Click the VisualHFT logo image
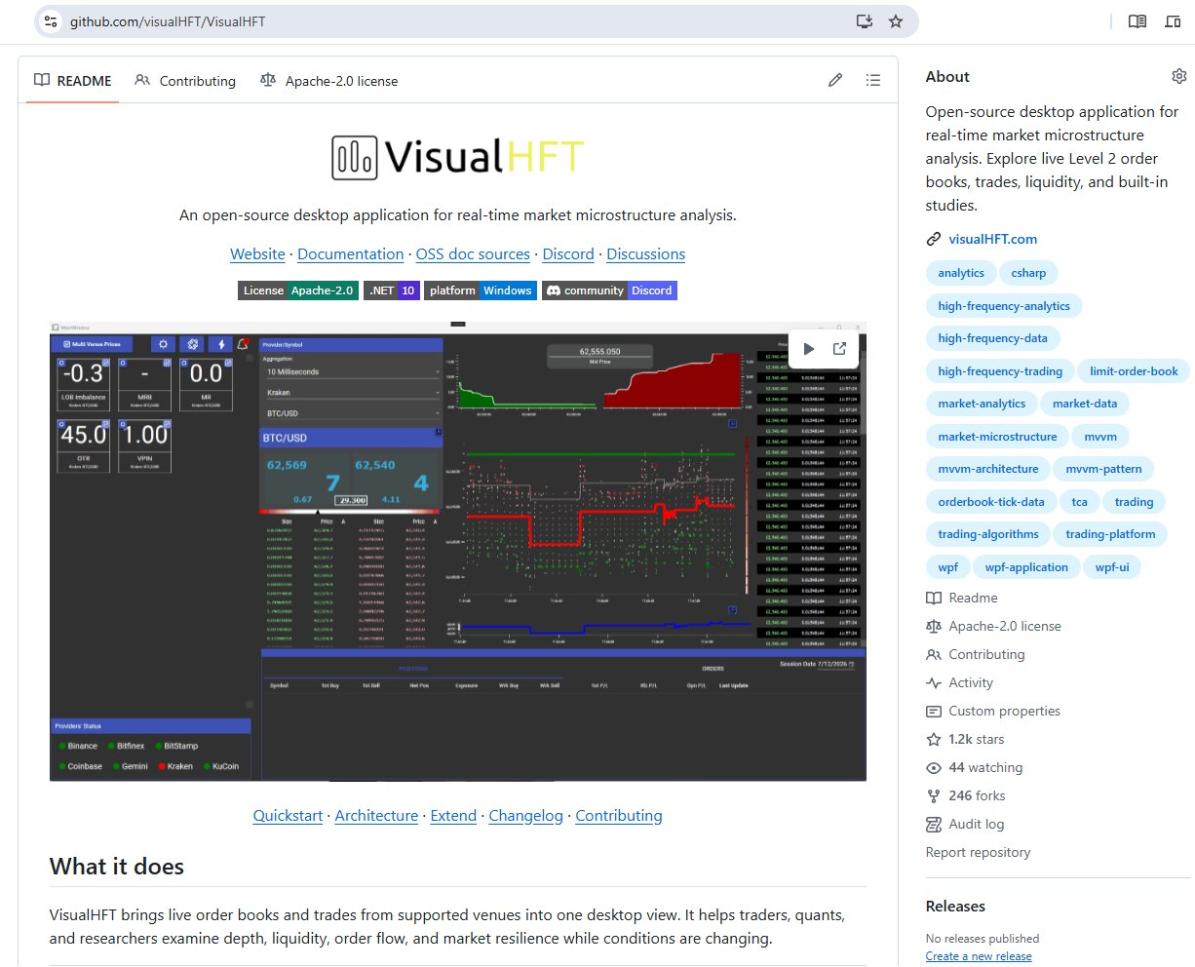This screenshot has width=1195, height=967. 458,158
